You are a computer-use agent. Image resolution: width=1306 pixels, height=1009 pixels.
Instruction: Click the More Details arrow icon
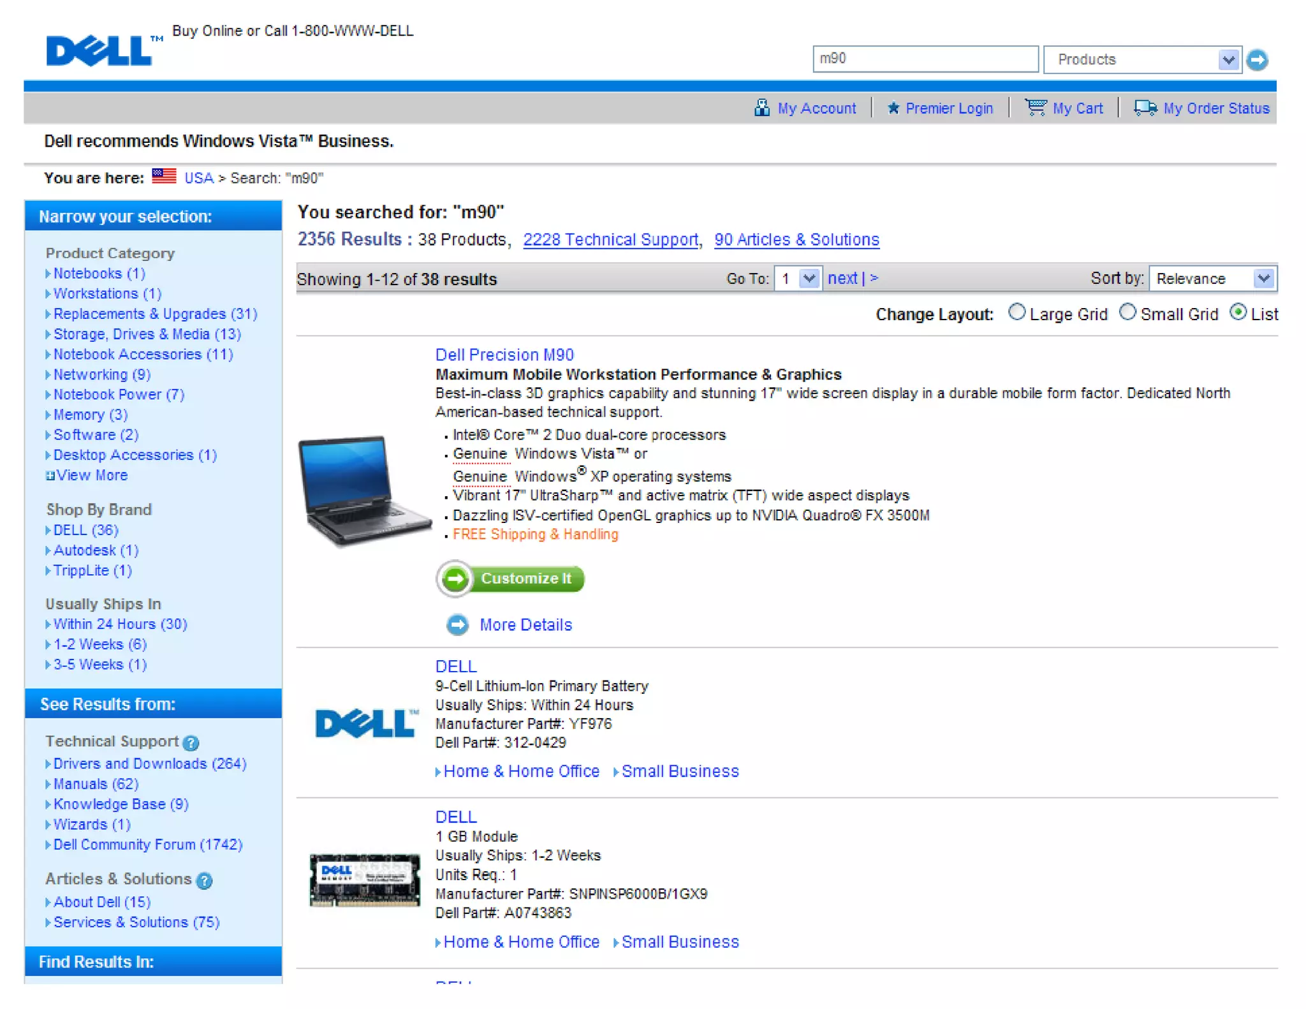point(457,625)
